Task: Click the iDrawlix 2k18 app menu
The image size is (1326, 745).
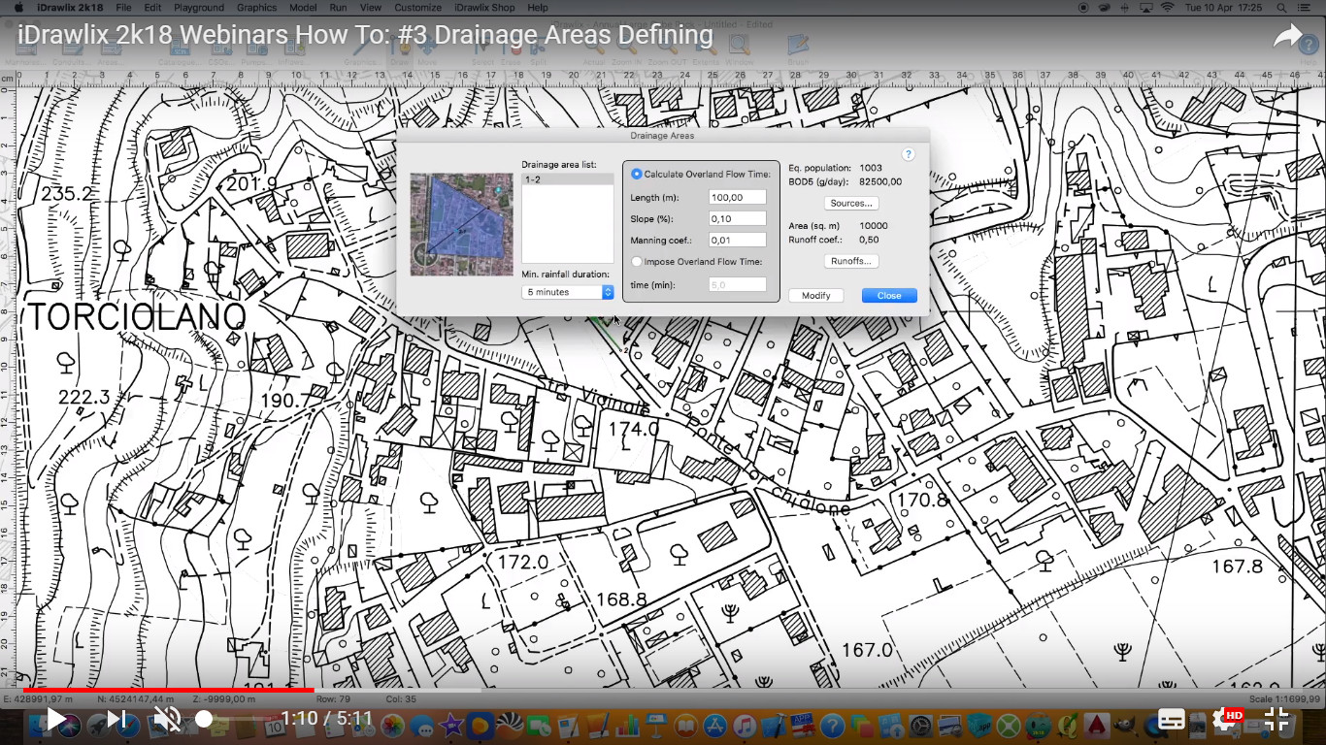Action: pyautogui.click(x=69, y=7)
